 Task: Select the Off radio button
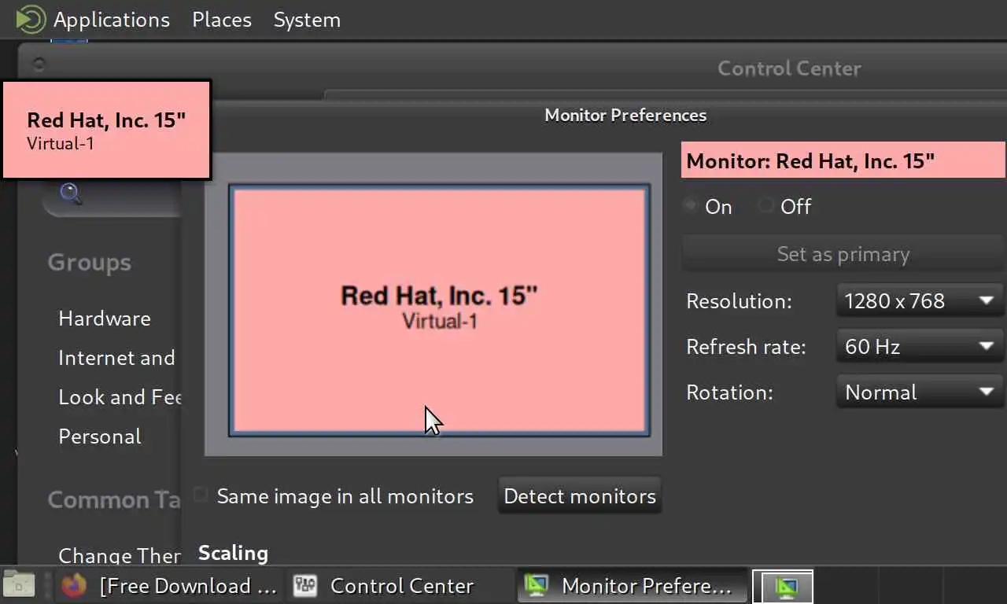pyautogui.click(x=785, y=207)
